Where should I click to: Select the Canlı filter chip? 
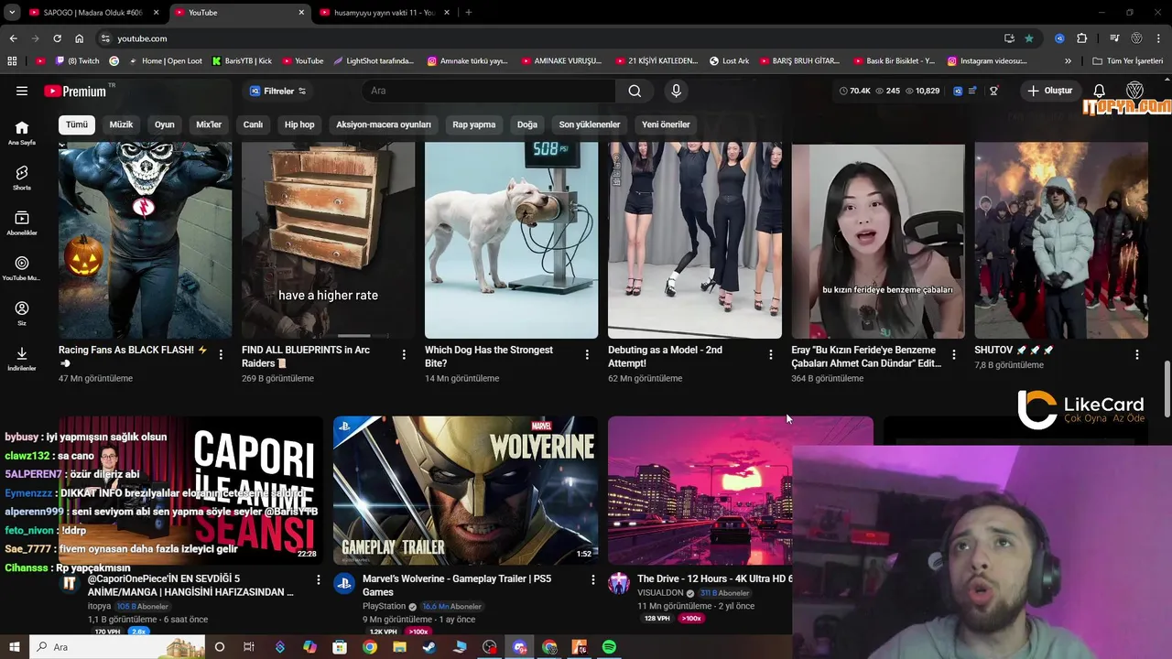click(x=253, y=124)
